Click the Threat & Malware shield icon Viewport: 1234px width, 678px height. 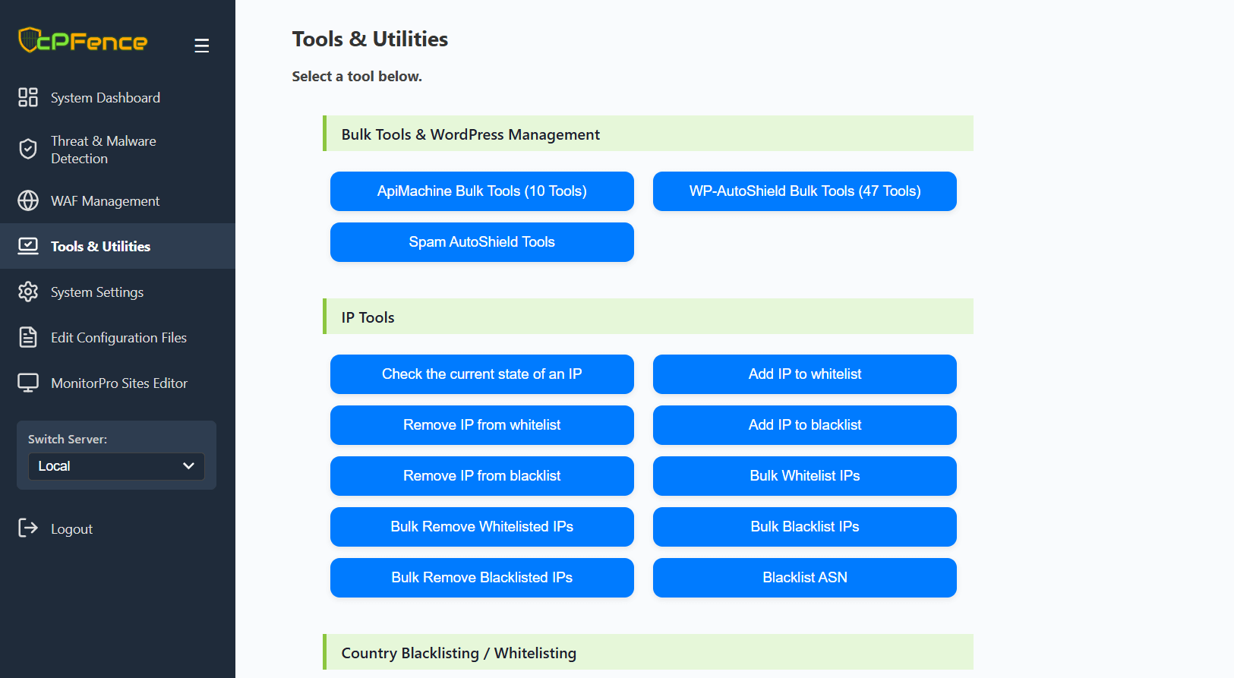[28, 150]
